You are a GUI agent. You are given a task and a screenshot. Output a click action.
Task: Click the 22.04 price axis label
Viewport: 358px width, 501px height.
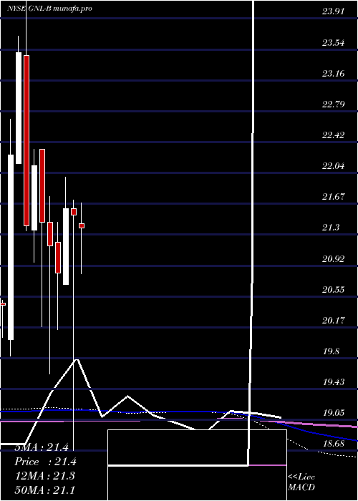tap(334, 166)
